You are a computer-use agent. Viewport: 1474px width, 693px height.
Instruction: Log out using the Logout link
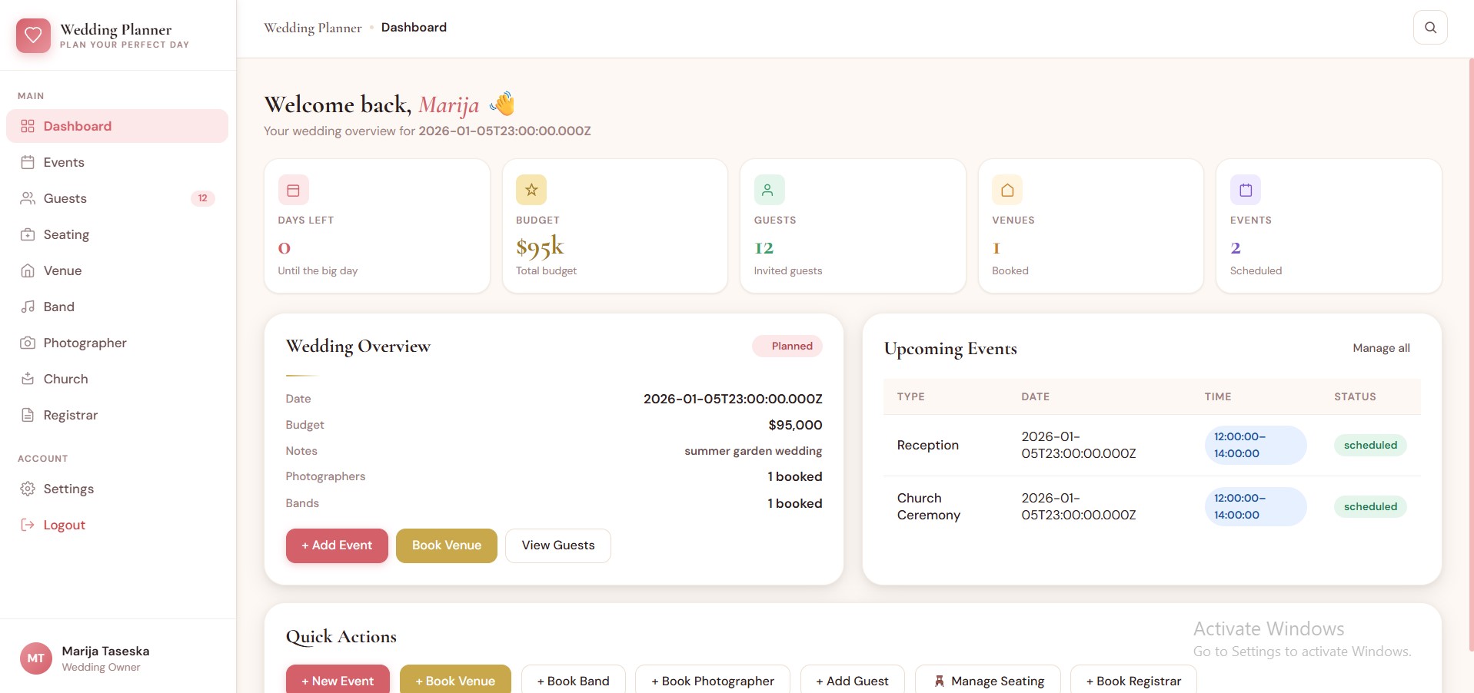pos(64,525)
